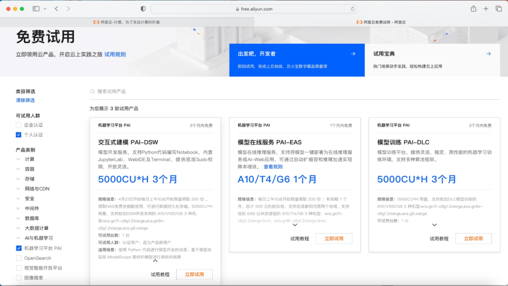Expand the 网络与CDN category
508x286 pixels.
click(18, 189)
